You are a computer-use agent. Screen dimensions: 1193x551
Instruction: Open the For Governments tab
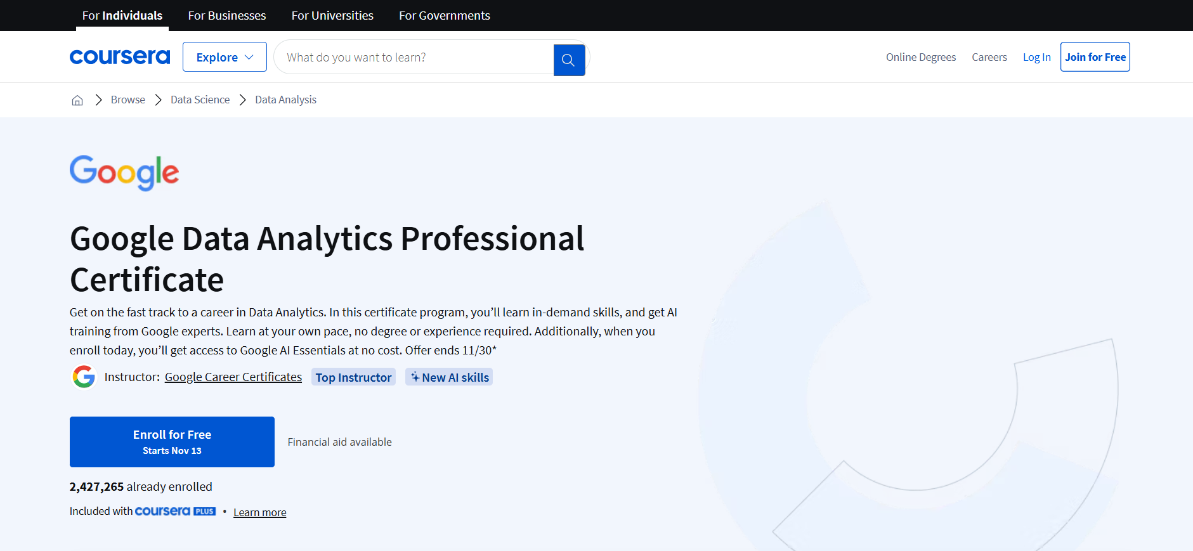coord(445,15)
